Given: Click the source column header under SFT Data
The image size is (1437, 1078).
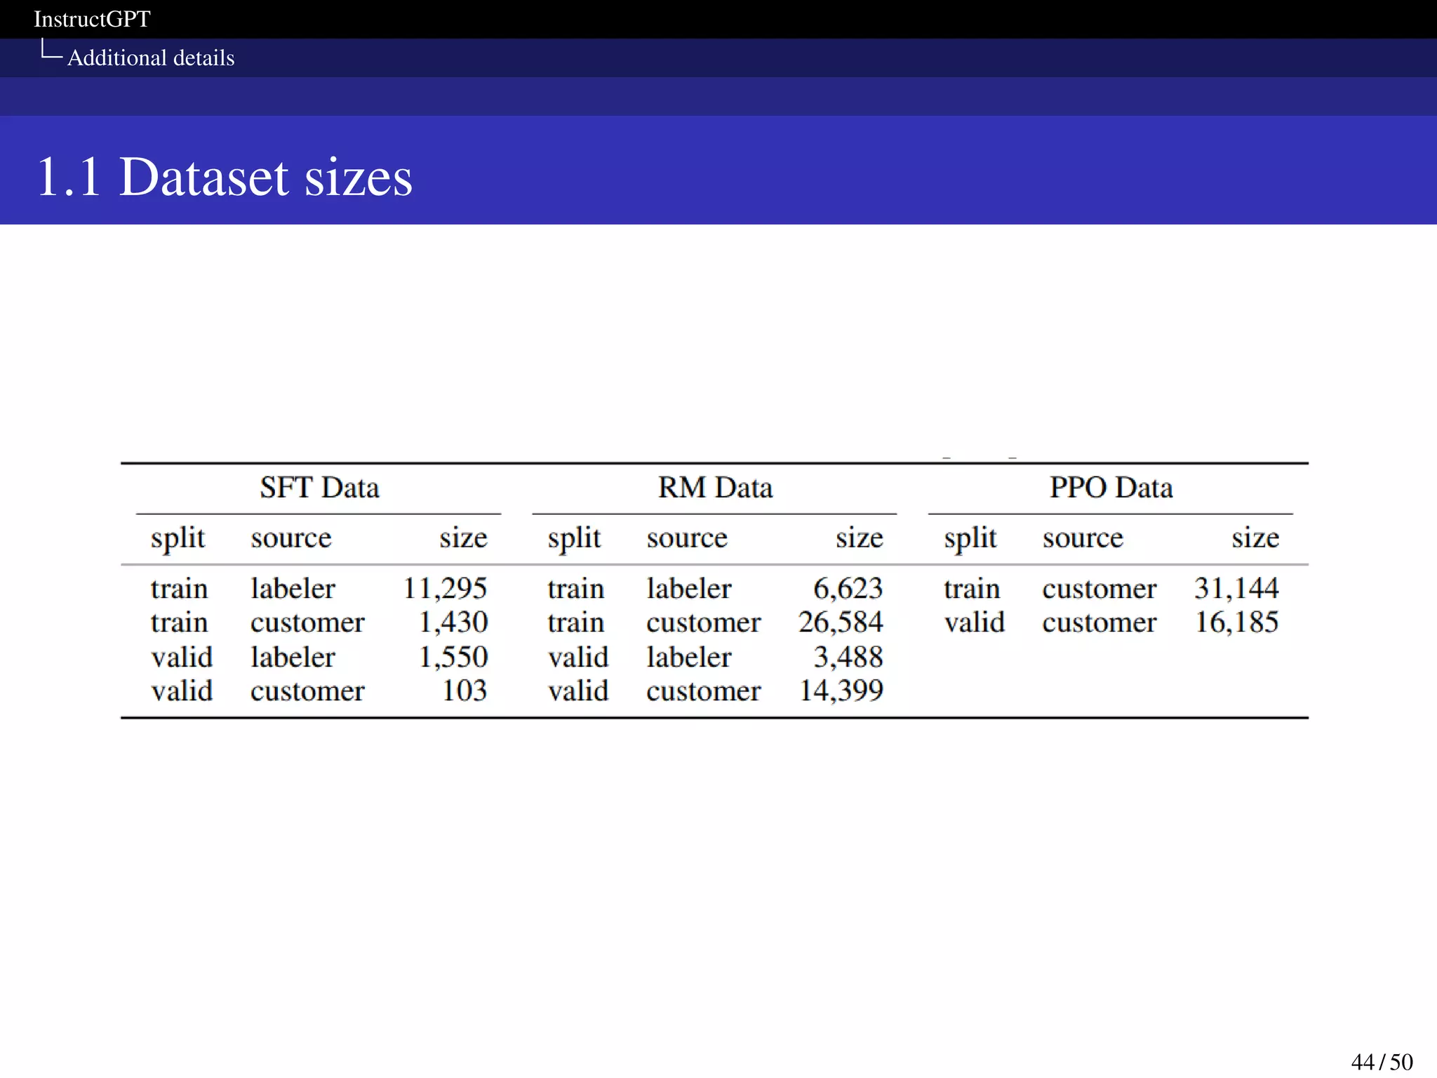Looking at the screenshot, I should point(291,538).
